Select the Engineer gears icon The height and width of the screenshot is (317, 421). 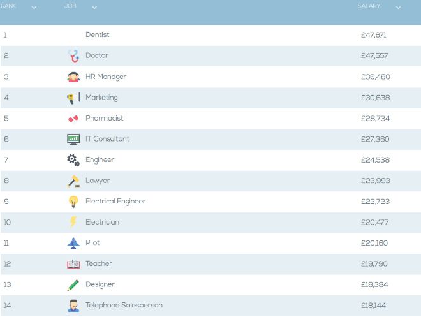(x=73, y=160)
